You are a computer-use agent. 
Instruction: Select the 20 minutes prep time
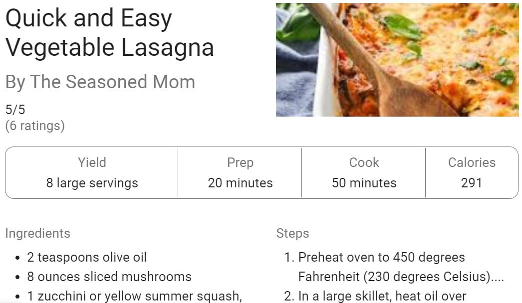(240, 183)
